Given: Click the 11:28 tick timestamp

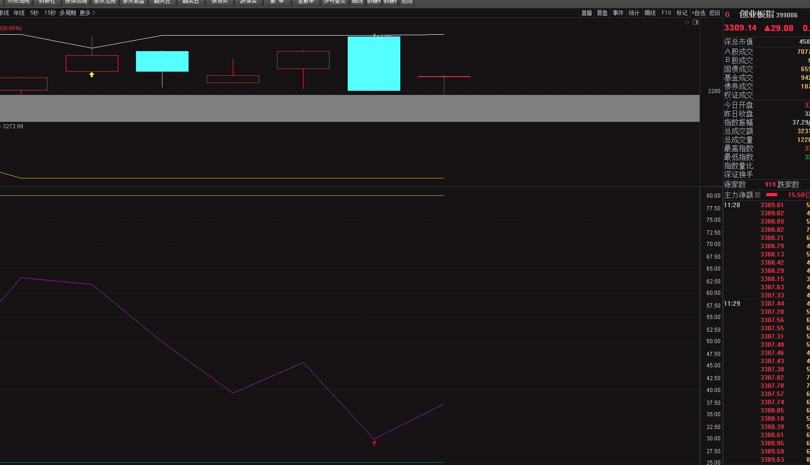Looking at the screenshot, I should coord(732,205).
